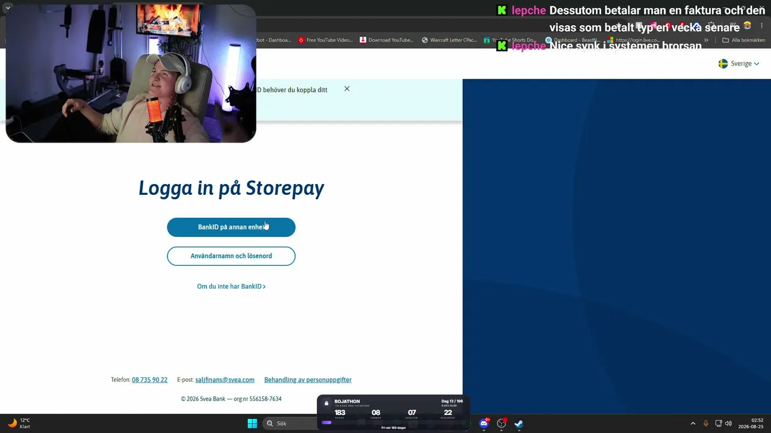The height and width of the screenshot is (433, 771).
Task: Open the Alla bokmärken folder
Action: [743, 40]
